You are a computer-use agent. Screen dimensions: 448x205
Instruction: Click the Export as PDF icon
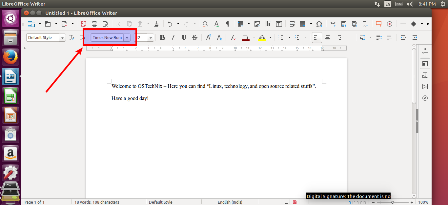[x=83, y=24]
